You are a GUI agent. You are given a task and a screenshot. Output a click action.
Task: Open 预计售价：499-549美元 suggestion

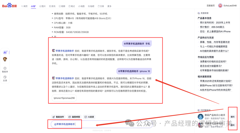(212, 27)
